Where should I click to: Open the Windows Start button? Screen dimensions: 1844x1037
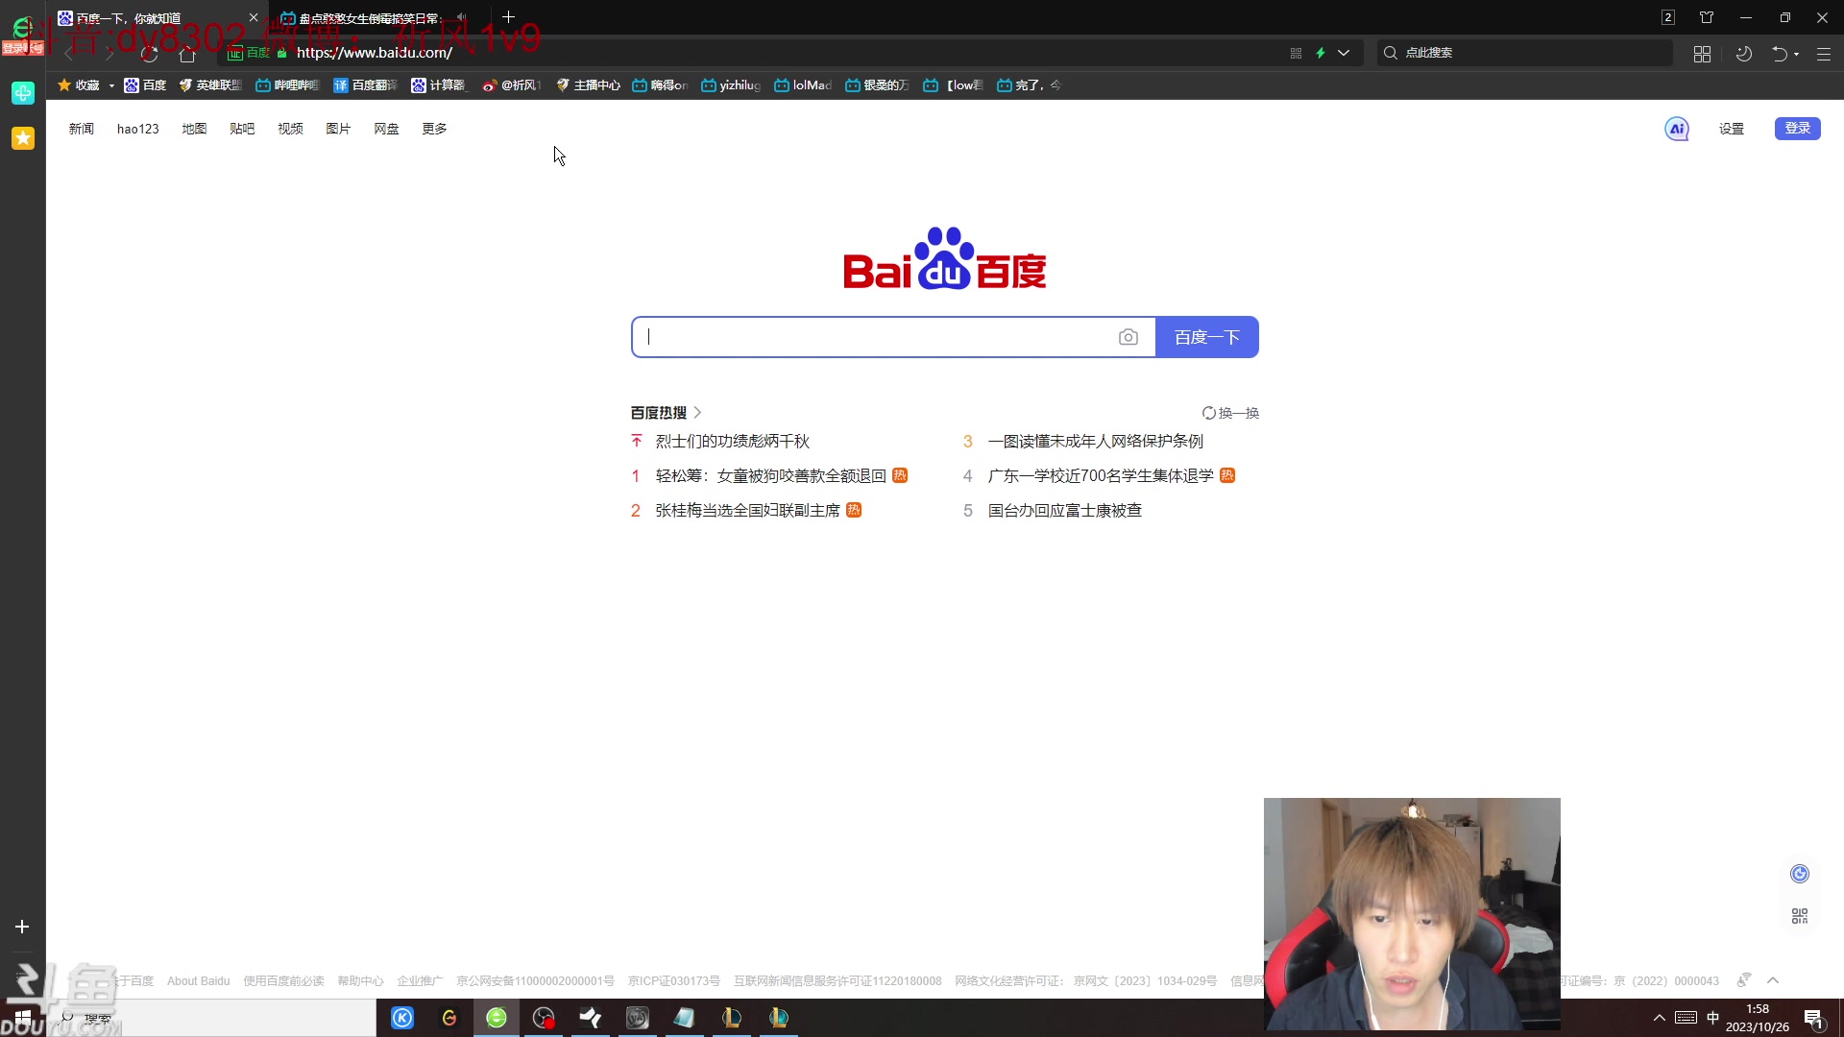[x=22, y=1018]
